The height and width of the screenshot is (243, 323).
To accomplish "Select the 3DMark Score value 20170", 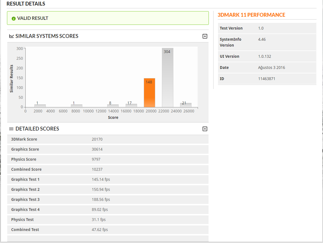I will tap(97, 139).
